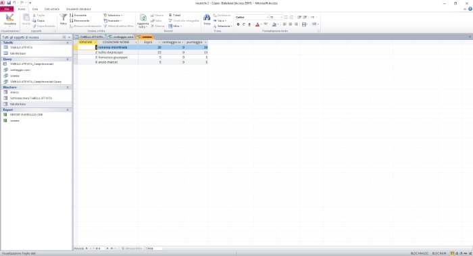
Task: Collapse the Maschere group in navigation pane
Action: click(x=68, y=87)
